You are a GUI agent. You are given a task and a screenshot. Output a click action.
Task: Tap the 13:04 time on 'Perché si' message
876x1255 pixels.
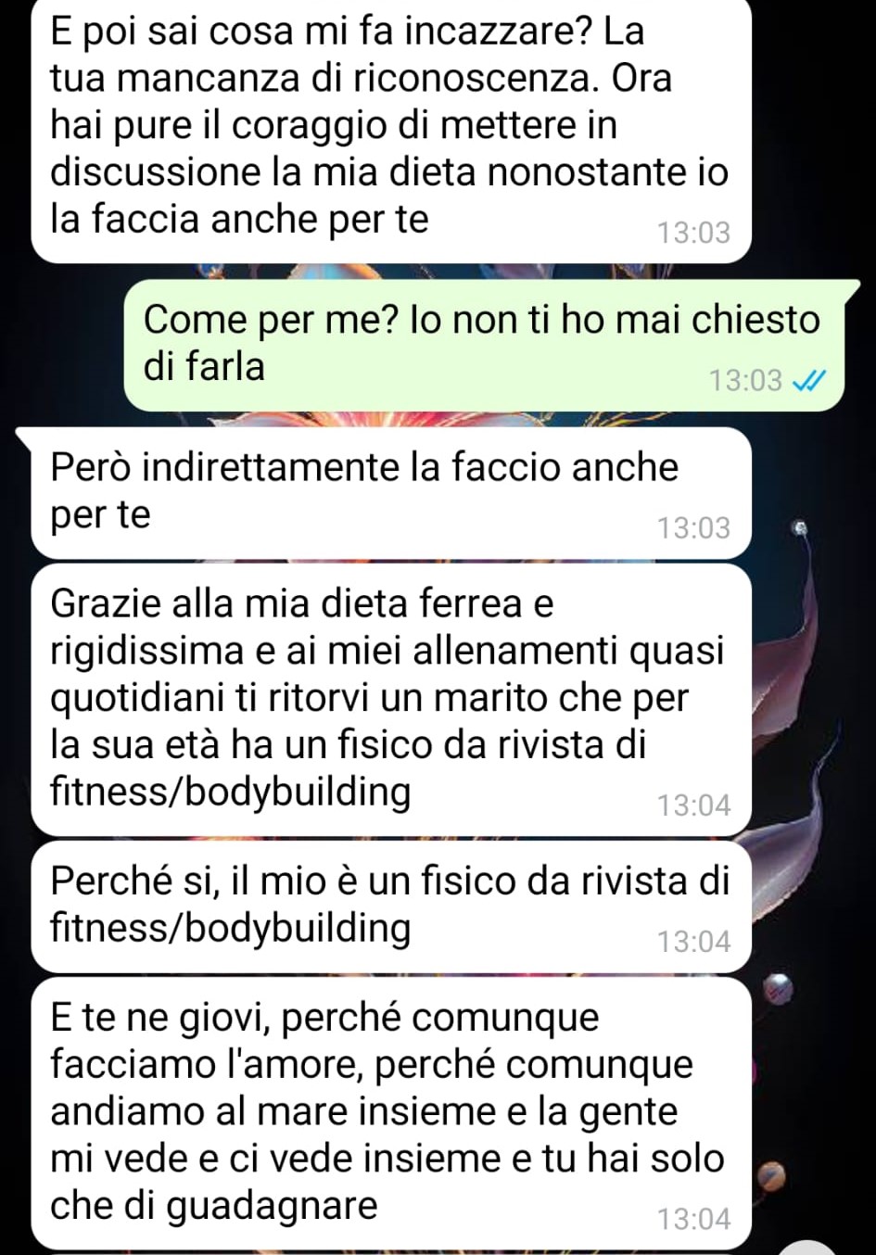tap(694, 942)
